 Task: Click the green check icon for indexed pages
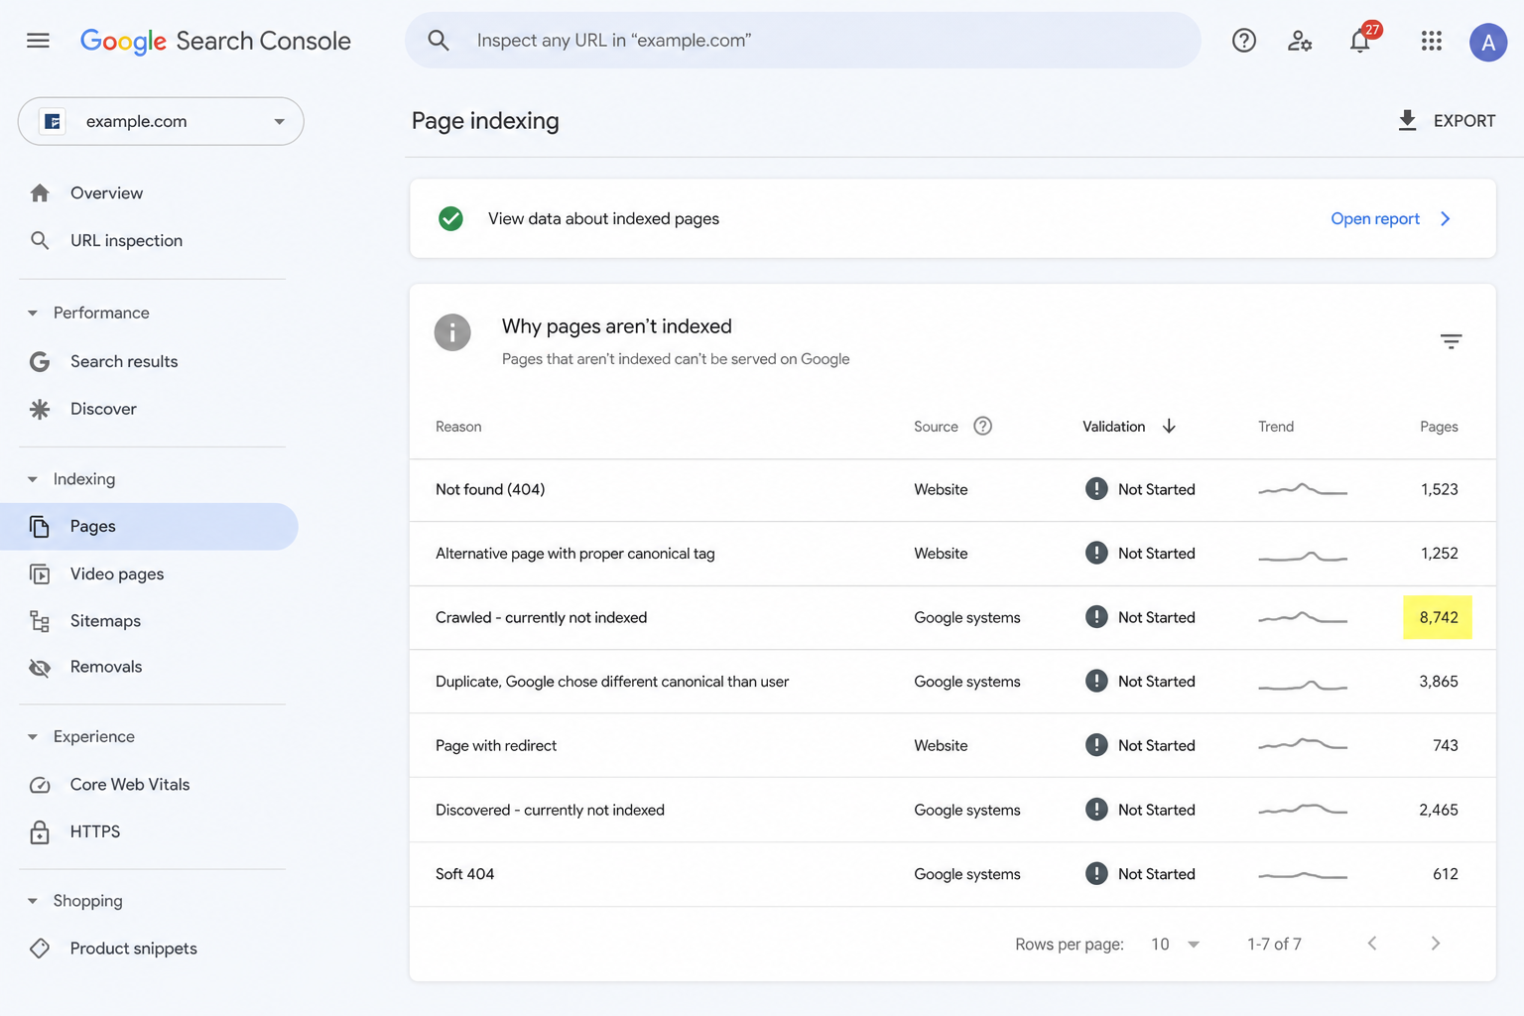450,218
